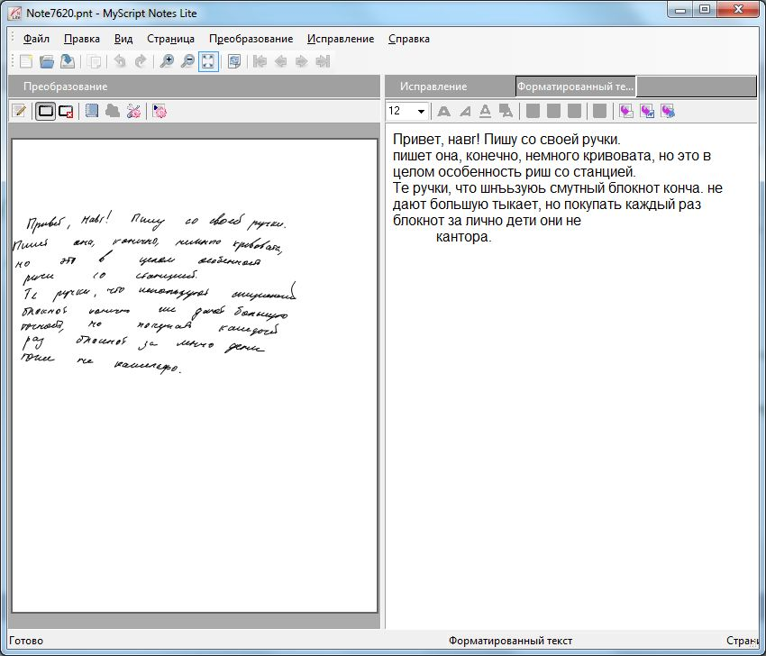Apply italic formatting with the slanted A icon
Image resolution: width=766 pixels, height=656 pixels.
[465, 112]
